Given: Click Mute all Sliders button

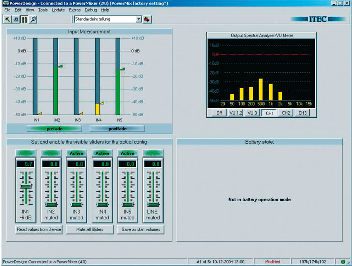Looking at the screenshot, I should 89,229.
